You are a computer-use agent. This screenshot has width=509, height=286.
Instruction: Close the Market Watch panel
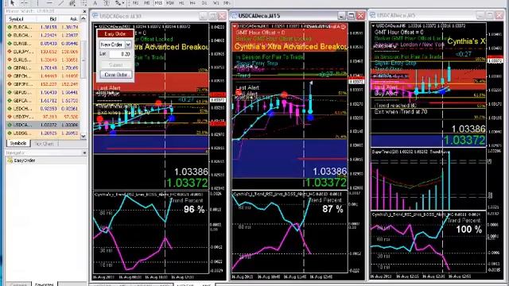[x=84, y=11]
